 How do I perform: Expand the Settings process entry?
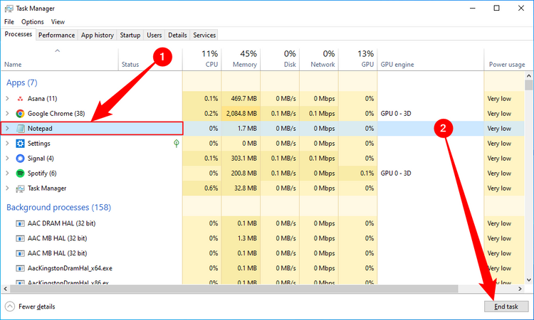tap(7, 144)
